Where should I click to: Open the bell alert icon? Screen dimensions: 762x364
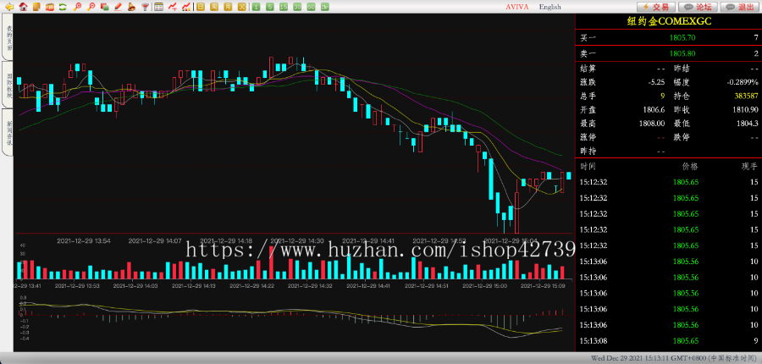coord(130,7)
